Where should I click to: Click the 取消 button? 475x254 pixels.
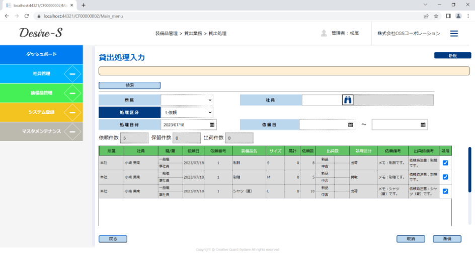click(x=411, y=239)
